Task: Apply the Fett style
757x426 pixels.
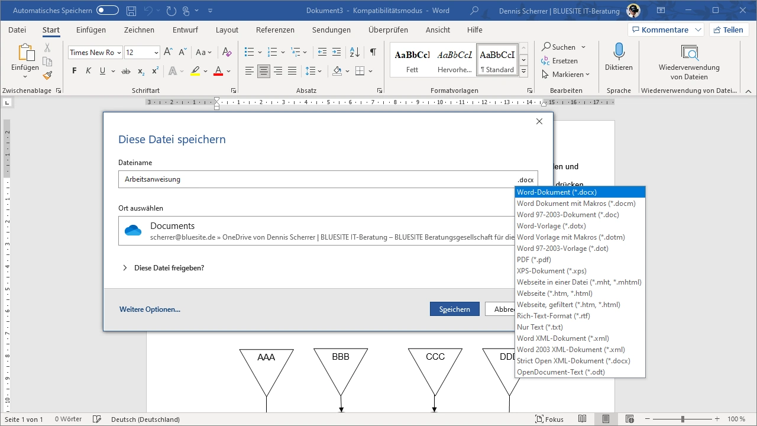Action: pos(412,60)
